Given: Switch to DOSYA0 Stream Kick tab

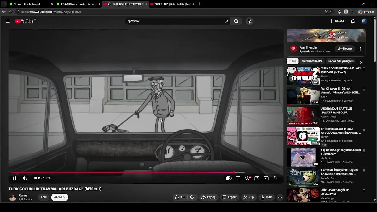Looking at the screenshot, I should [x=78, y=4].
